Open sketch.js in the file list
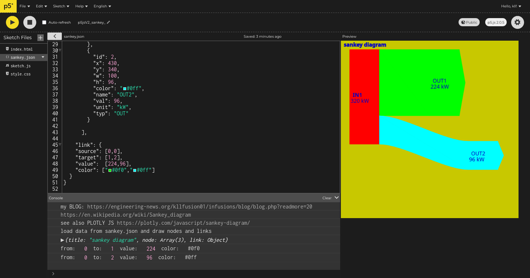 (x=20, y=66)
